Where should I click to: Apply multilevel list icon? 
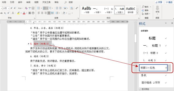50,8
